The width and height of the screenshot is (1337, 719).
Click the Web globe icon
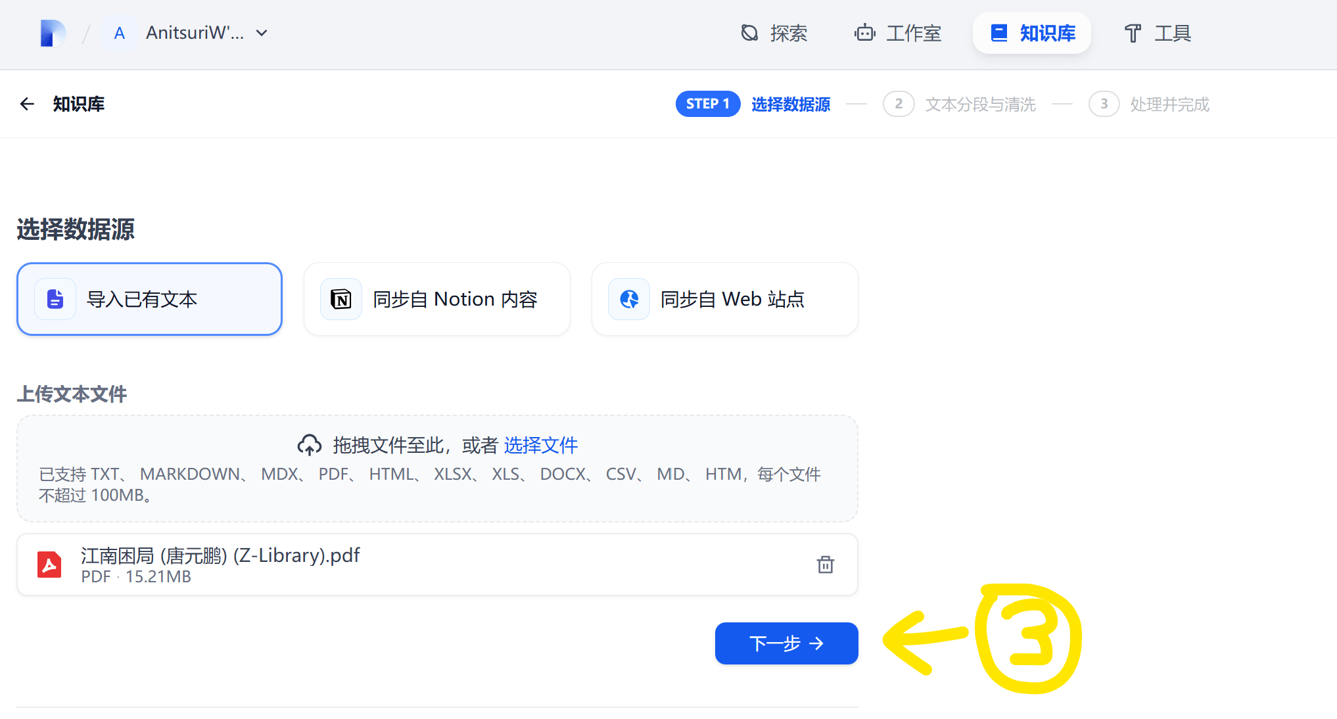[629, 299]
